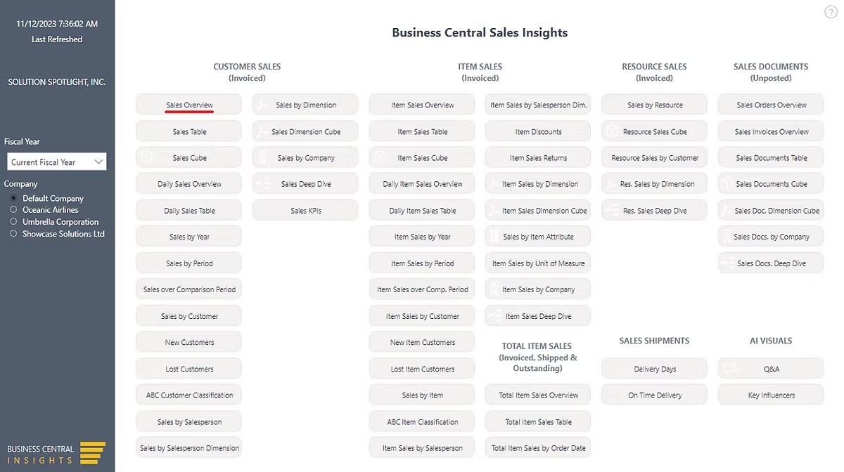Click the icon on Resource Sales Cube
The image size is (844, 472).
(x=610, y=131)
